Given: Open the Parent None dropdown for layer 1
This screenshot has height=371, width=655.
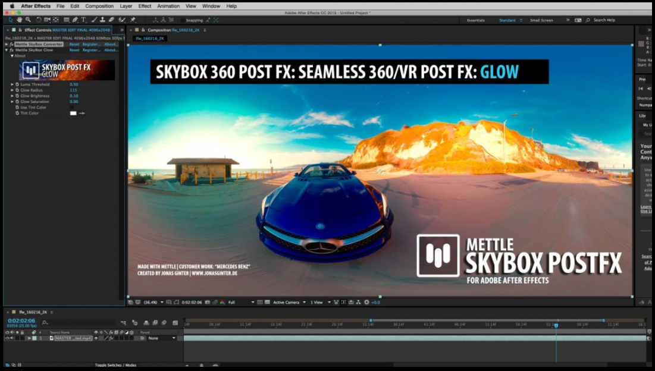Looking at the screenshot, I should click(x=162, y=338).
